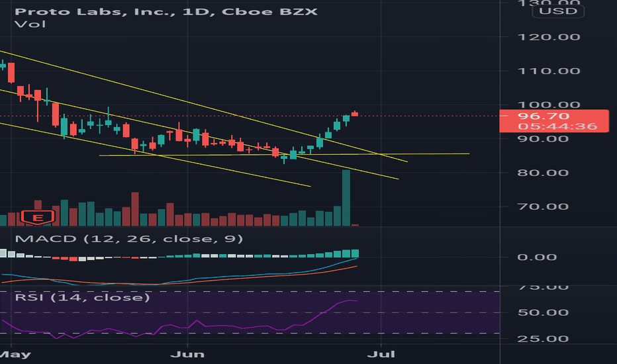Click the Proto Labs, Inc. symbol title
This screenshot has width=617, height=364.
pos(166,11)
